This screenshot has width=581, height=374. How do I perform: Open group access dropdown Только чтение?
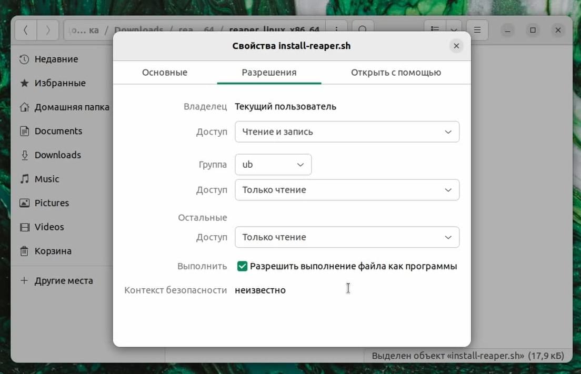[x=347, y=190]
